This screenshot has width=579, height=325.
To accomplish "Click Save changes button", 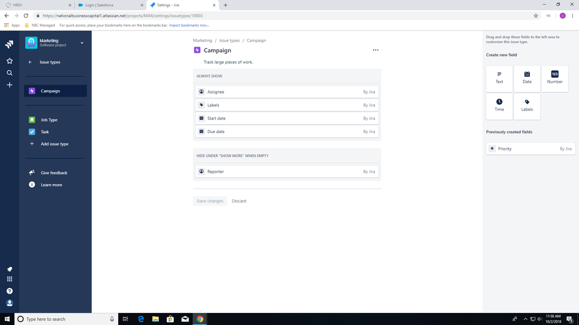I will [210, 201].
